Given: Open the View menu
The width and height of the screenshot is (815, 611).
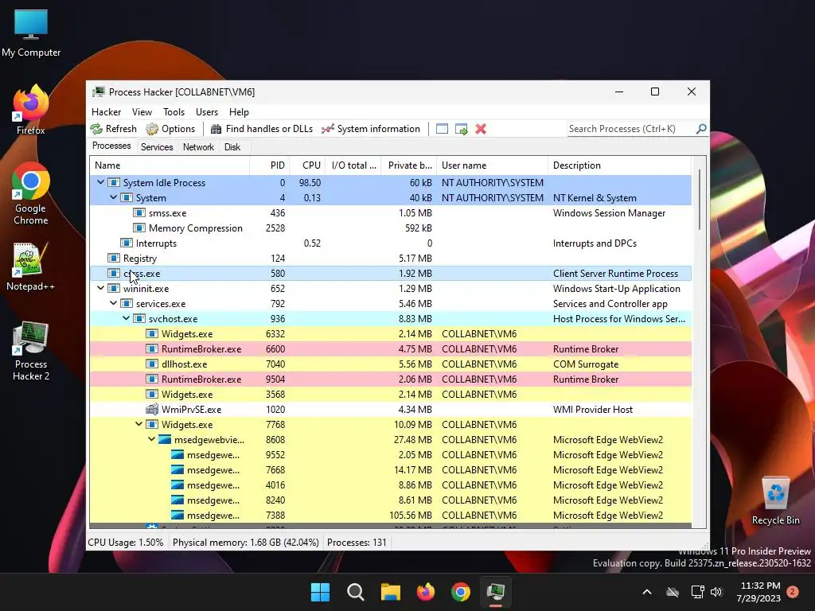Looking at the screenshot, I should [142, 111].
